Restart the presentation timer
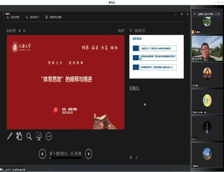 coord(24,31)
